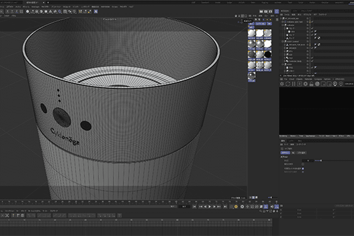Viewport: 354px width, 236px height.
Task: Select the last glossy dark material thumbnail
Action: [x=252, y=76]
